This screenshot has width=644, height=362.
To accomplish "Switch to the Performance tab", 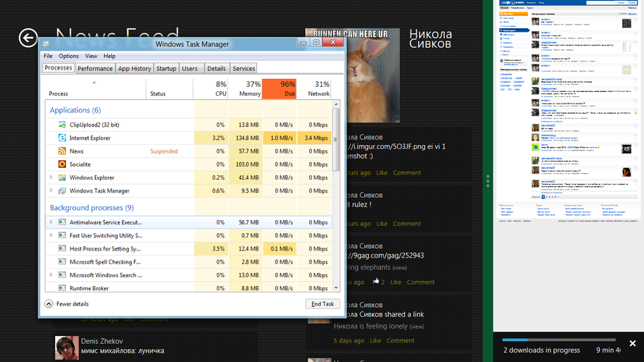I will (95, 69).
